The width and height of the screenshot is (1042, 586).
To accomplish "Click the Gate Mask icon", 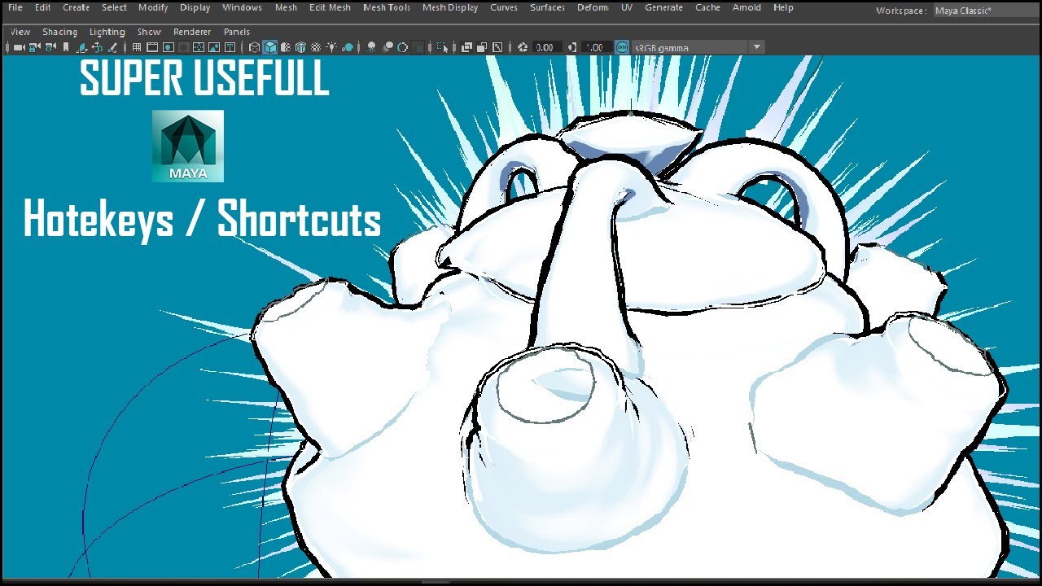I will (184, 47).
